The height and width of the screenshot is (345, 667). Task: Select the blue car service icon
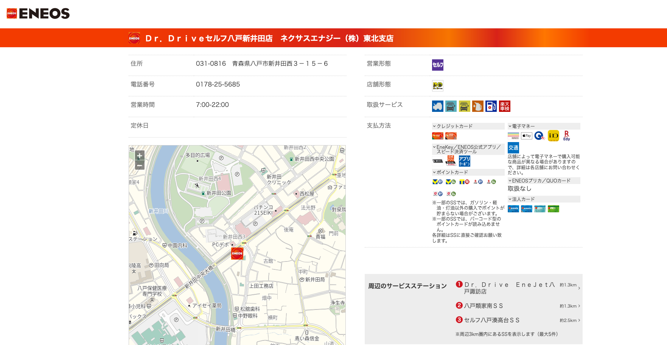point(438,106)
